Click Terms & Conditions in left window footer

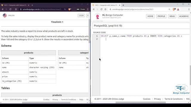(x=69, y=100)
